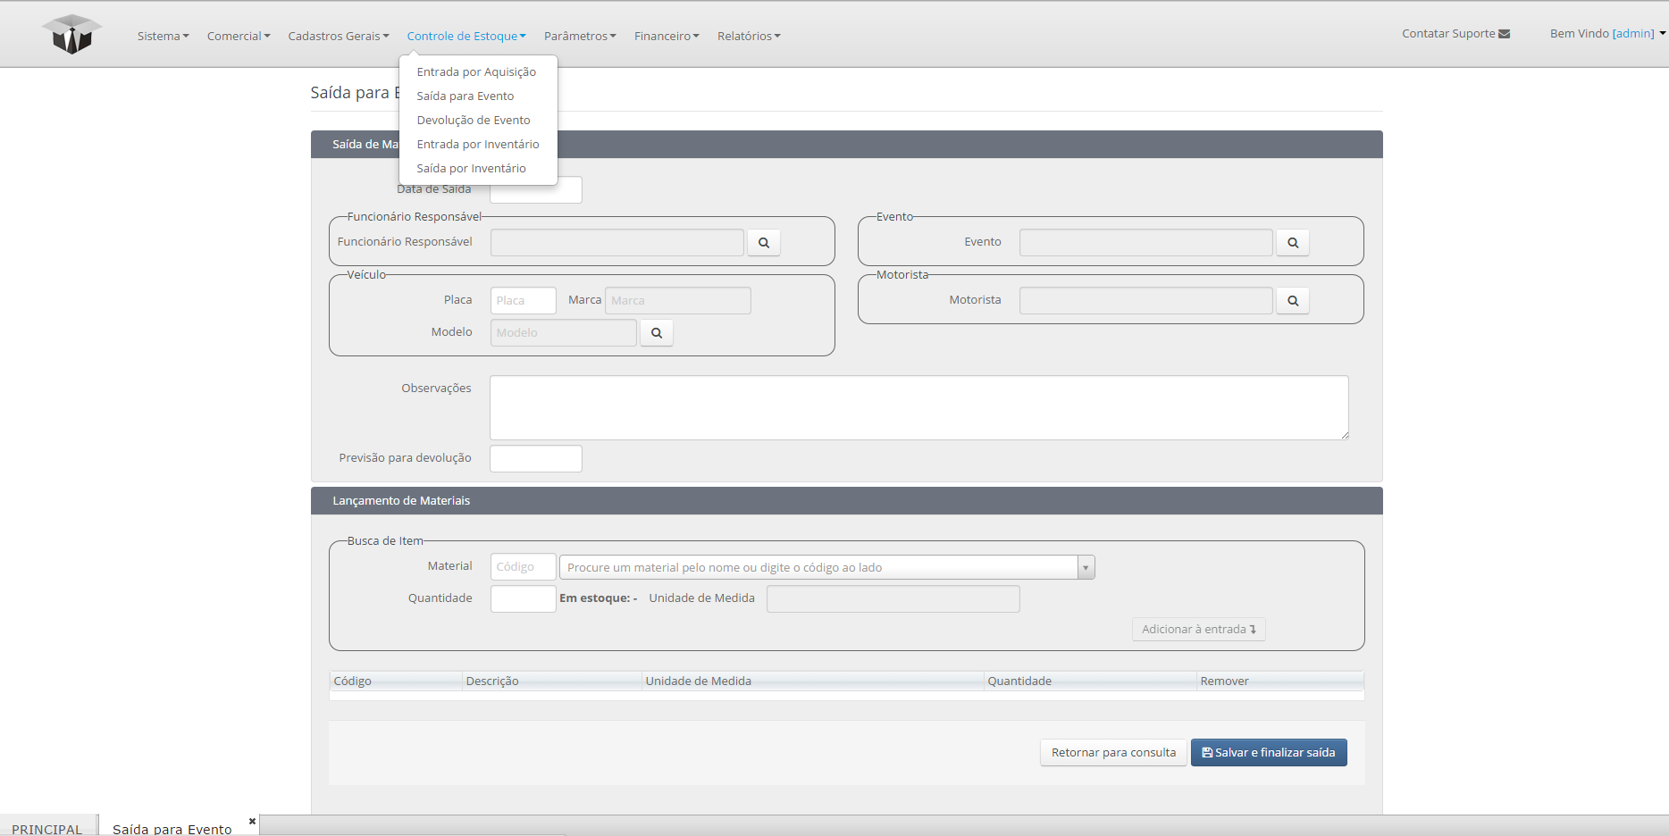Open the Comercial menu
1669x836 pixels.
[239, 36]
